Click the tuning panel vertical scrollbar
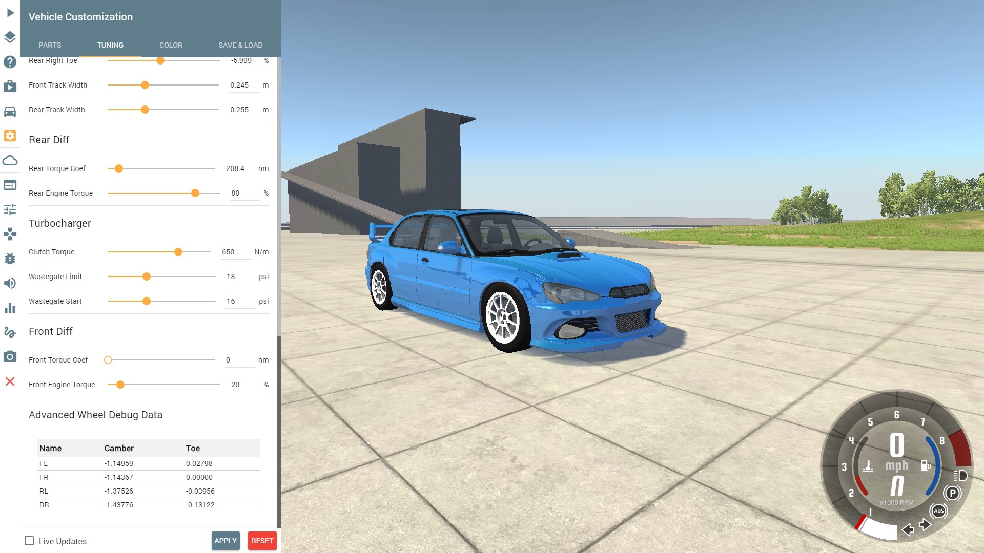This screenshot has height=553, width=984. pos(279,432)
